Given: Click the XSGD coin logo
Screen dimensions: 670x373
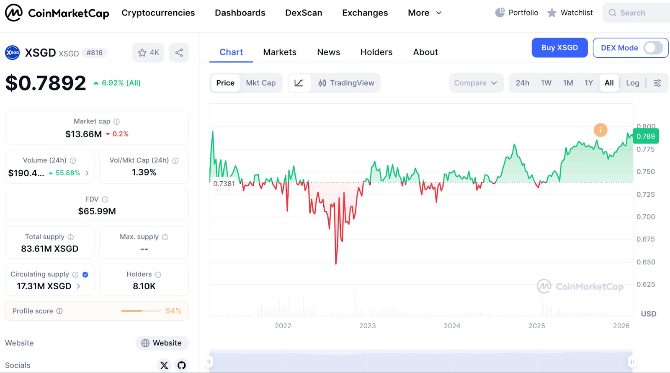Looking at the screenshot, I should 13,53.
